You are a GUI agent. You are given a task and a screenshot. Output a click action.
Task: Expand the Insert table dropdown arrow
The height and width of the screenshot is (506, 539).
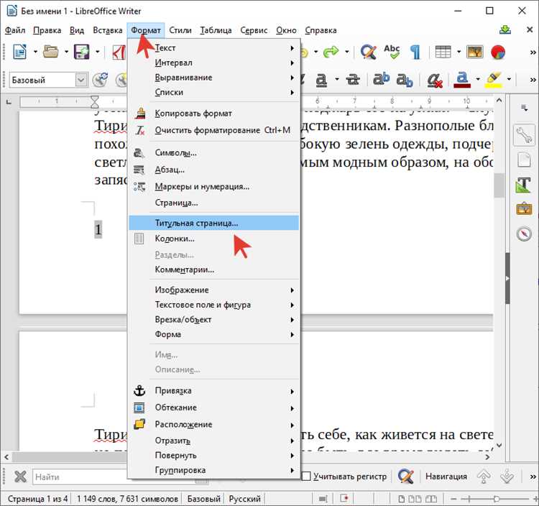pyautogui.click(x=459, y=52)
